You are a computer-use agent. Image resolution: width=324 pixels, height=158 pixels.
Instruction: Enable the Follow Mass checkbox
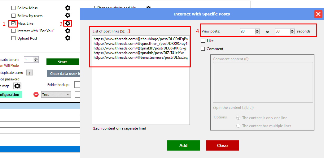click(x=13, y=8)
